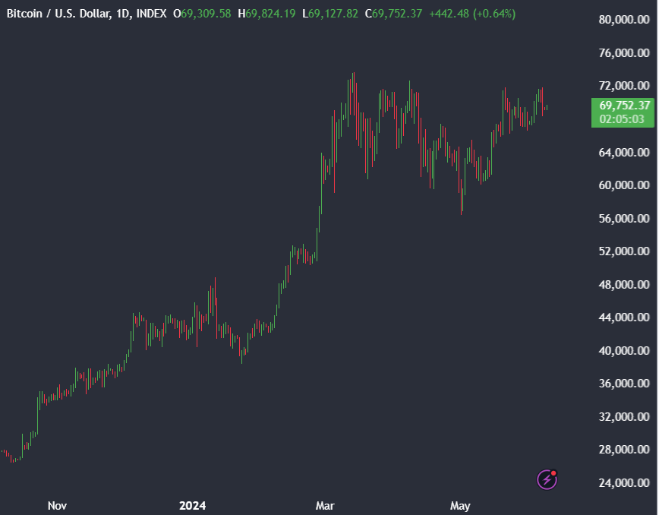Click the 02:05:03 countdown timer
Screen dimensions: 662x515
622,119
